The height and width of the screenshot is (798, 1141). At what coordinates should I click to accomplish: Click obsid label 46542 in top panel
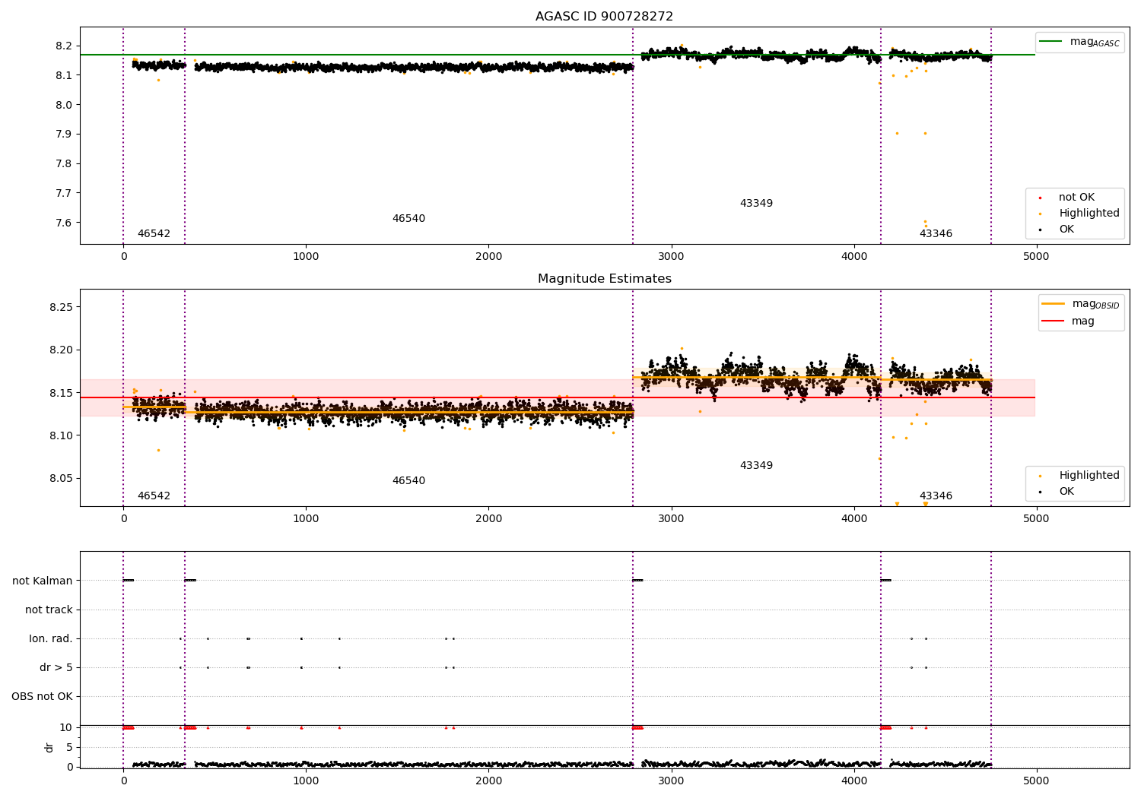[154, 234]
